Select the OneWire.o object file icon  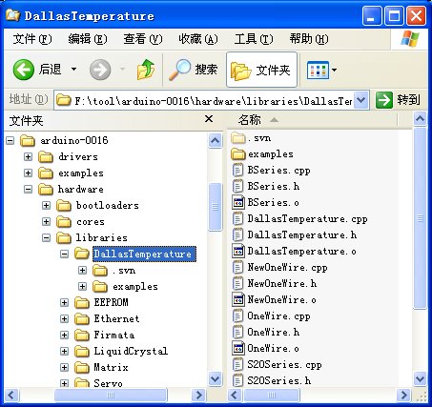[x=238, y=348]
